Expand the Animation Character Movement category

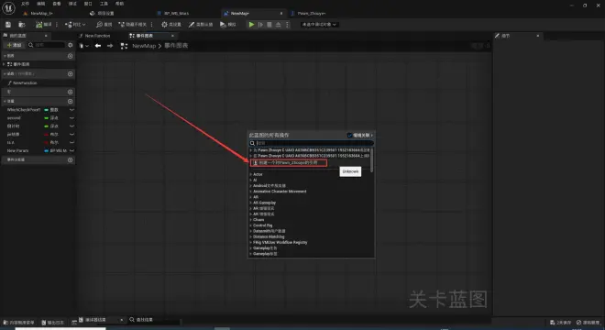coord(250,192)
